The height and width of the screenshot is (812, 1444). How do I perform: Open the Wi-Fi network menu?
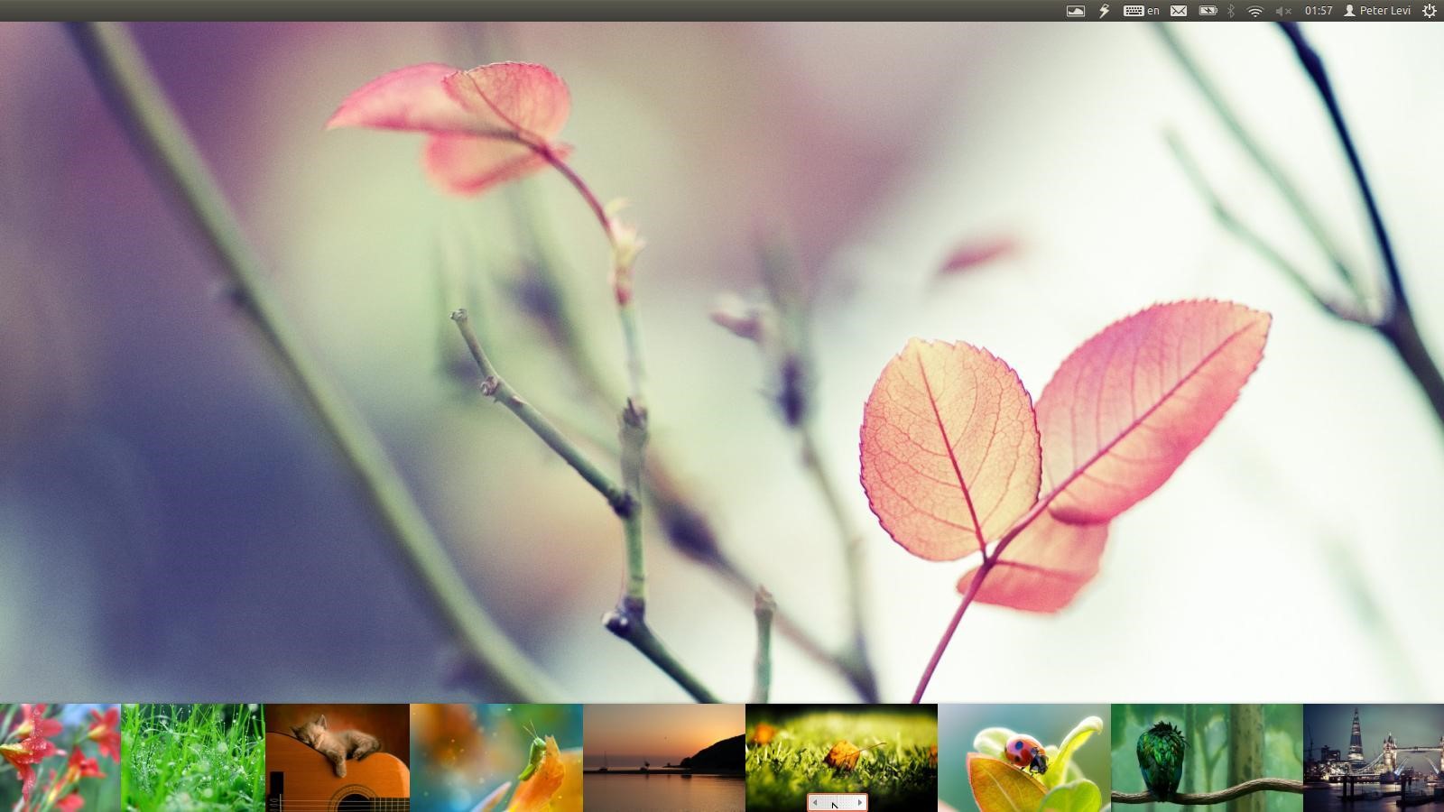click(1254, 11)
